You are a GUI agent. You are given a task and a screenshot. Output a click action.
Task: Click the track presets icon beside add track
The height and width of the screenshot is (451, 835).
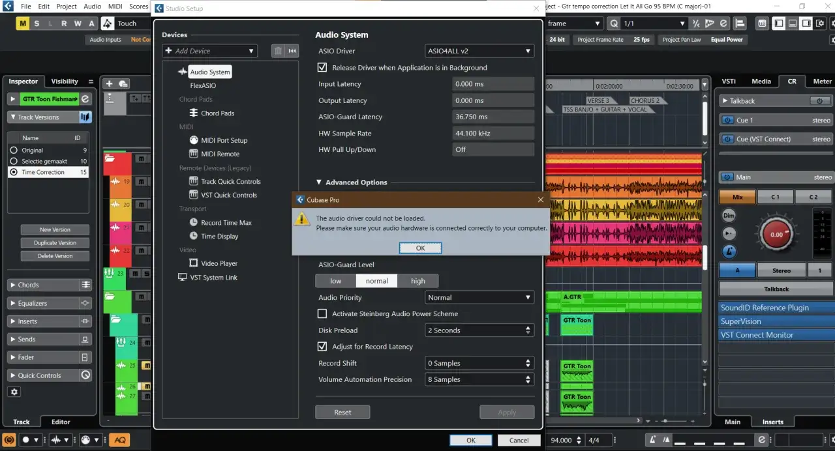click(123, 83)
